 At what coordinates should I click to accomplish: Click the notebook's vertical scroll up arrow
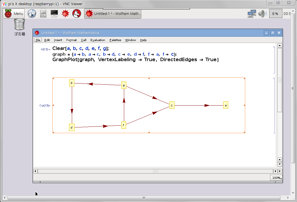tap(280, 46)
